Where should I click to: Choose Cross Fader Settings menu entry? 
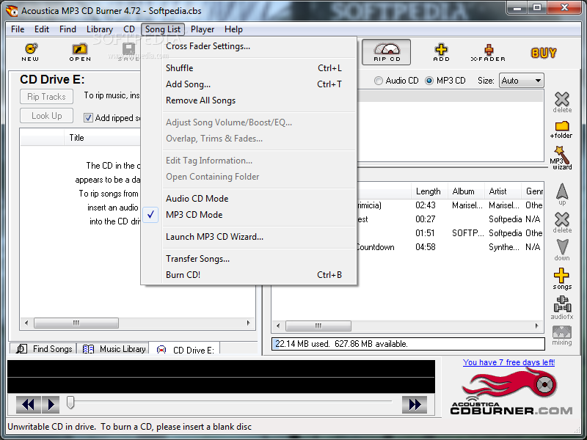249,46
